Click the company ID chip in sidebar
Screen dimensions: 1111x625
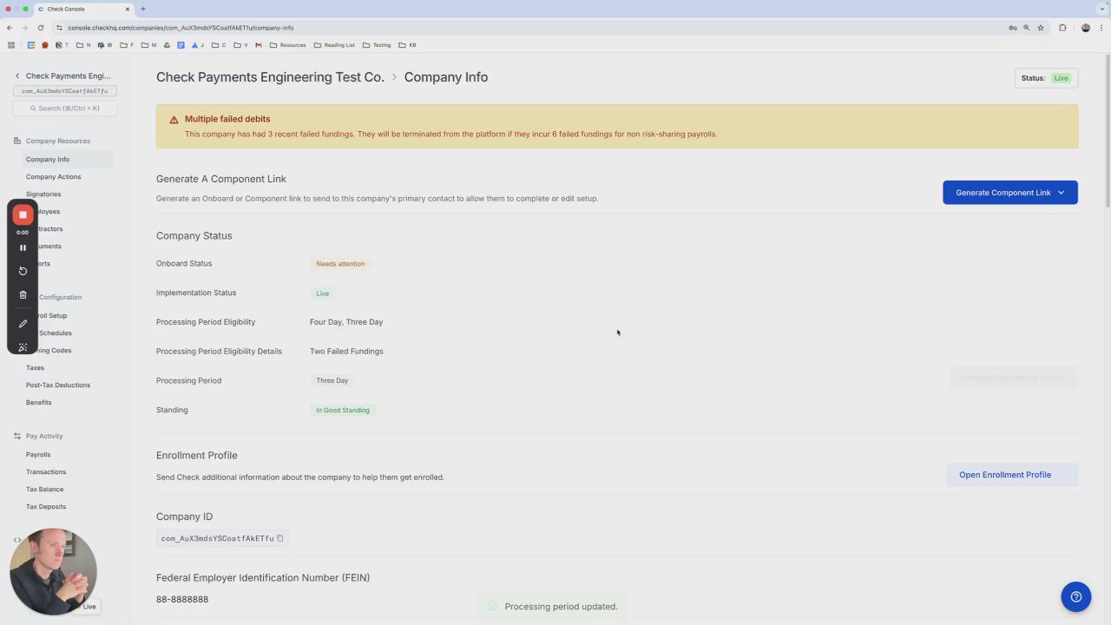pyautogui.click(x=65, y=91)
